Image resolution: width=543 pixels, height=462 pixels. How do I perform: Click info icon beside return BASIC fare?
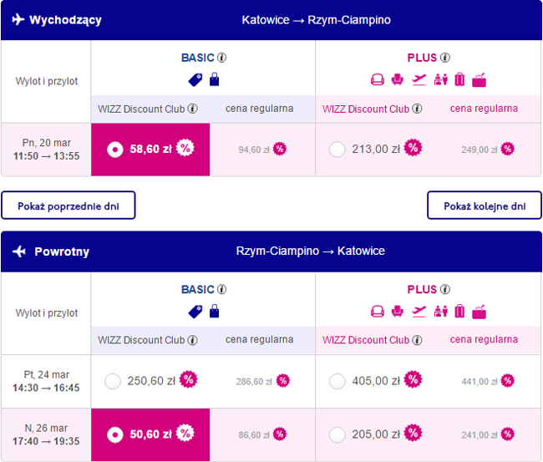tap(221, 289)
